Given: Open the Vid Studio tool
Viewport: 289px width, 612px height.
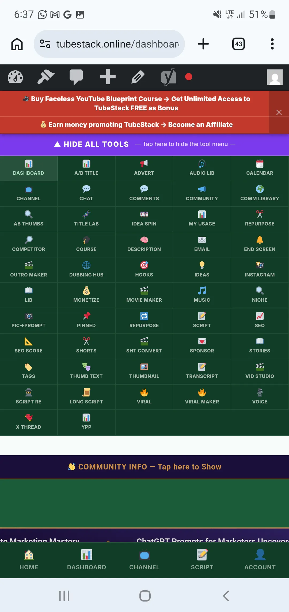Looking at the screenshot, I should 260,371.
